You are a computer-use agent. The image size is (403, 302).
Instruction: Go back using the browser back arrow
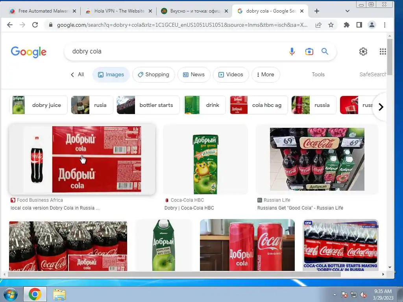pyautogui.click(x=10, y=25)
